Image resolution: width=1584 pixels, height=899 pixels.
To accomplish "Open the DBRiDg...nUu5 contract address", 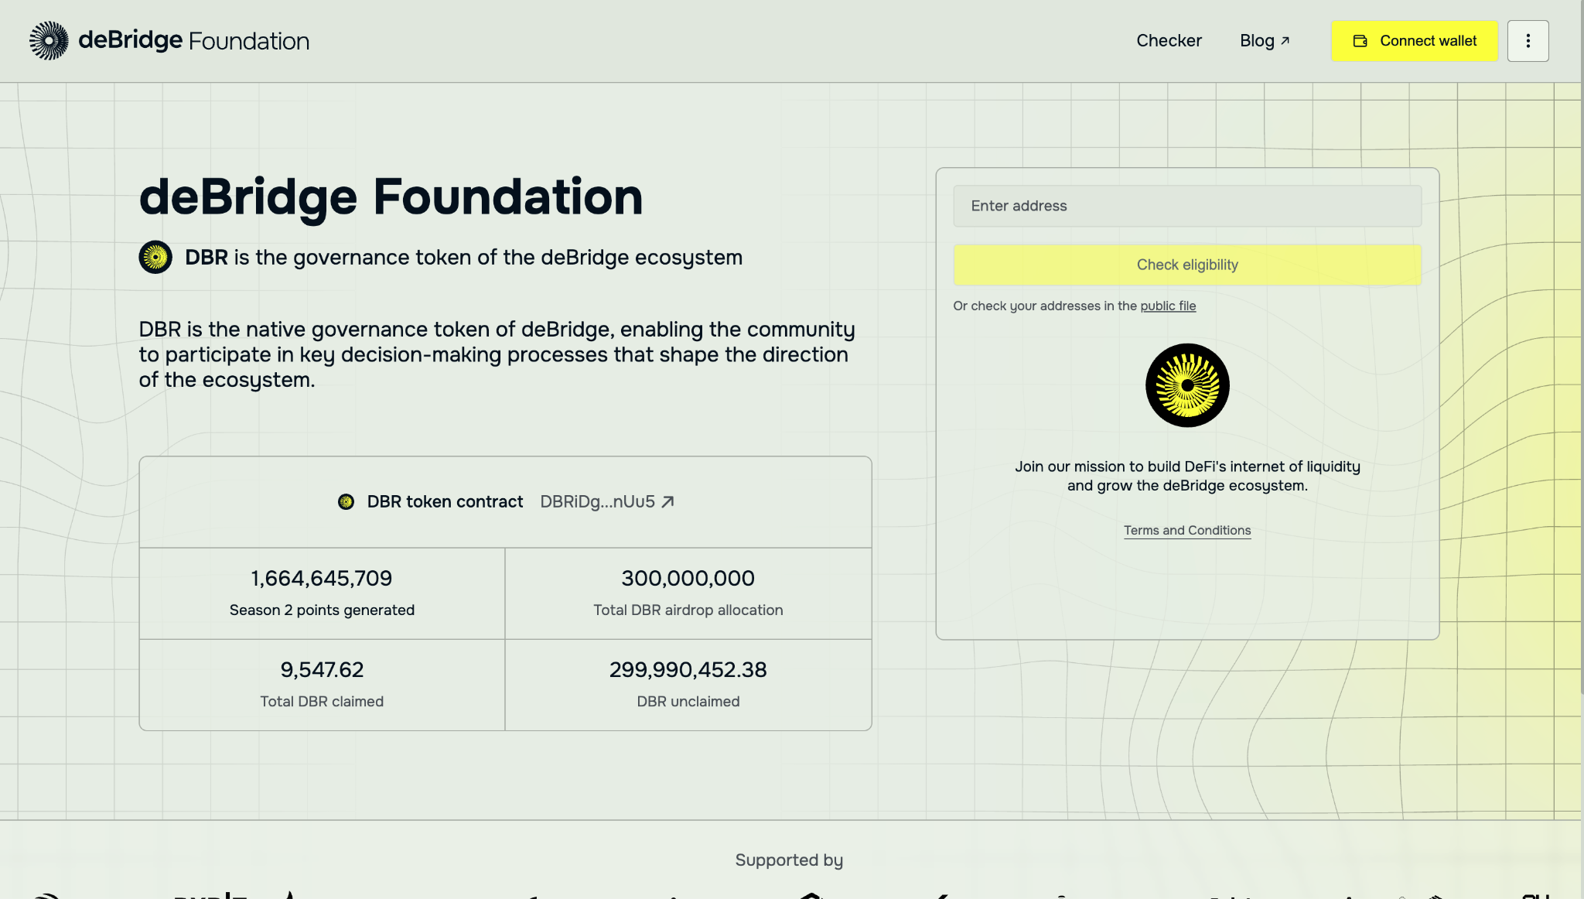I will [x=597, y=502].
